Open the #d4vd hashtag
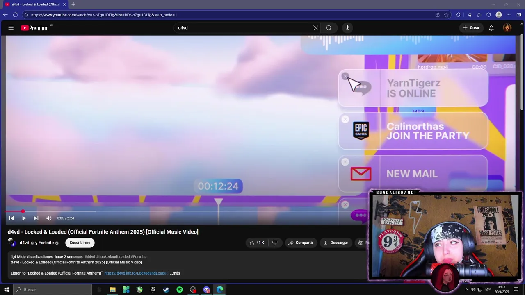The image size is (525, 295). click(90, 257)
